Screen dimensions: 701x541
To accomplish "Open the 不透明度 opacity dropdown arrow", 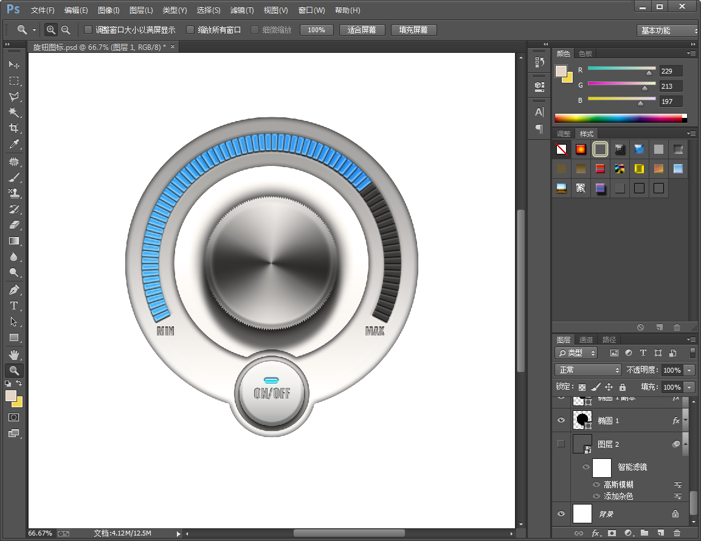I will tap(689, 370).
